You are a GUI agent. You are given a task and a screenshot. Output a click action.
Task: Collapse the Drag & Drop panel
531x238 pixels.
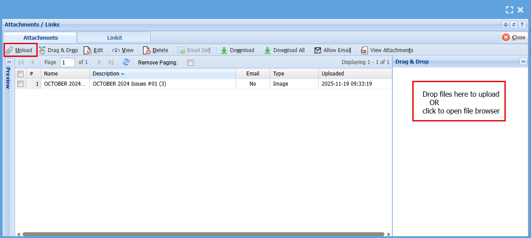[523, 61]
